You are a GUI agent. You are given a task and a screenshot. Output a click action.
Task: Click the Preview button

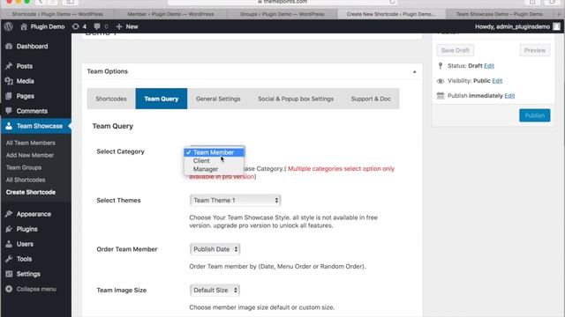(535, 50)
